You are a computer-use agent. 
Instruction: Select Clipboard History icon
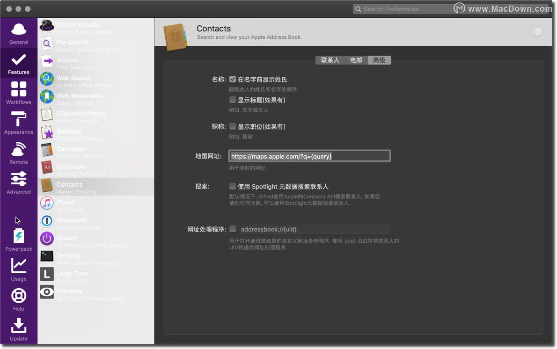tap(46, 114)
